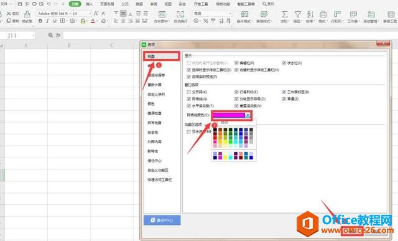Image resolution: width=398 pixels, height=241 pixels.
Task: Switch to the 公式 ribbon tab
Action: (125, 4)
